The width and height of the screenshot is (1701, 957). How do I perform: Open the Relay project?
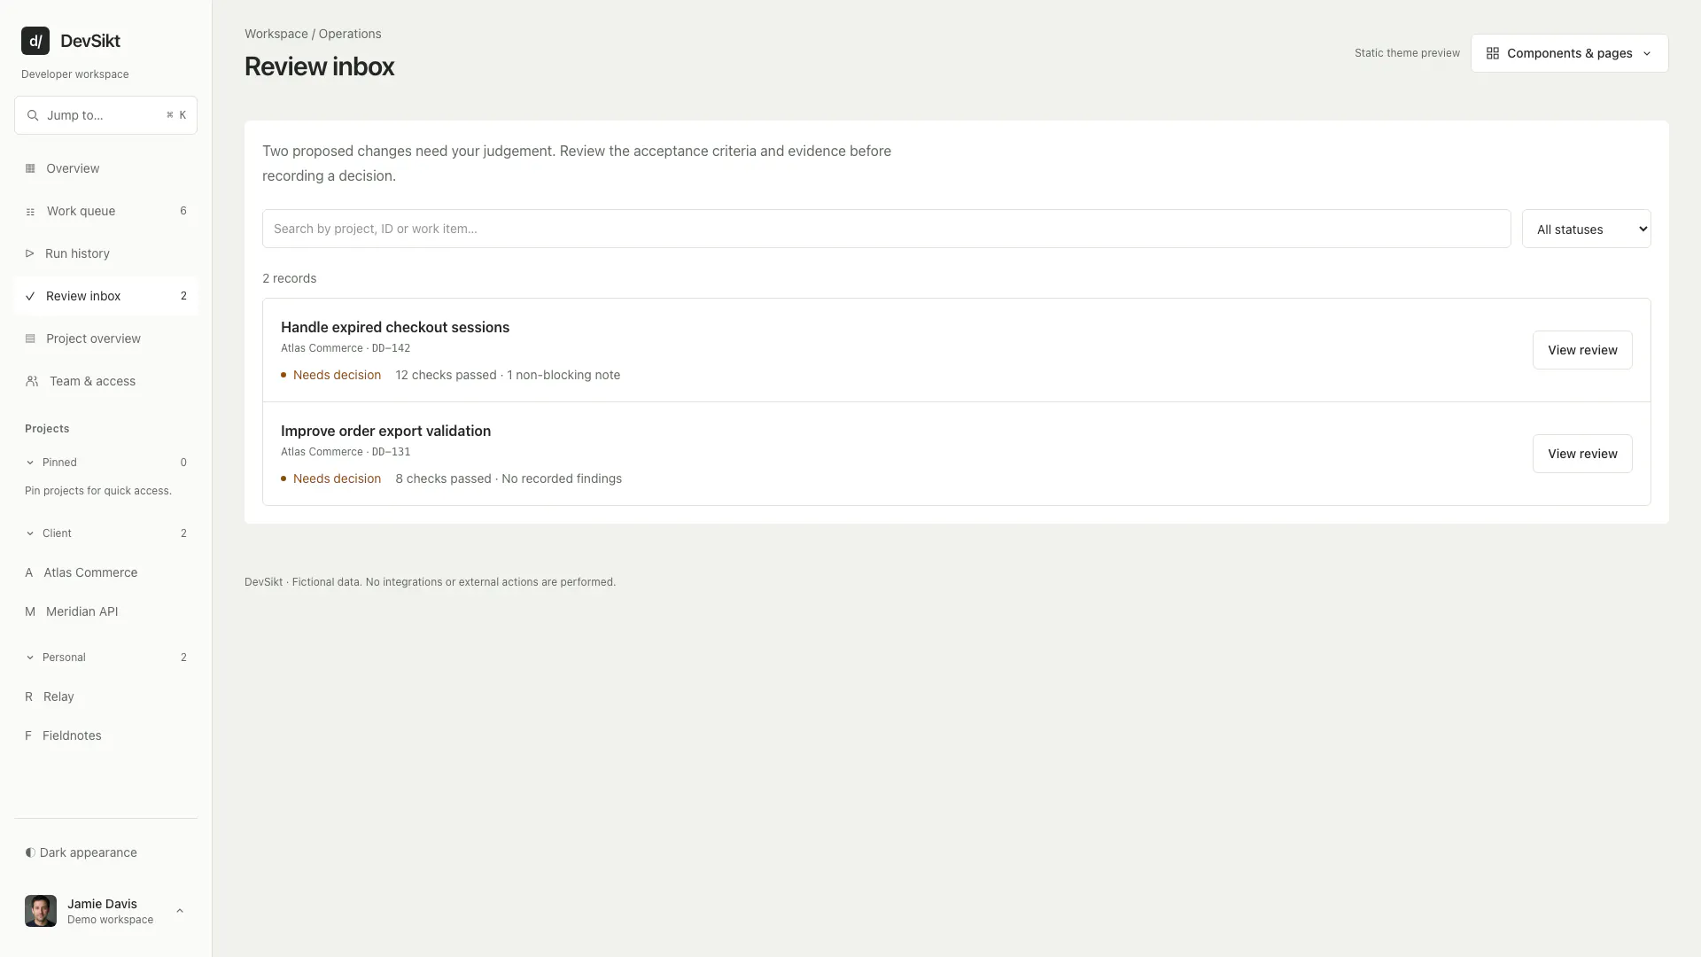tap(105, 696)
